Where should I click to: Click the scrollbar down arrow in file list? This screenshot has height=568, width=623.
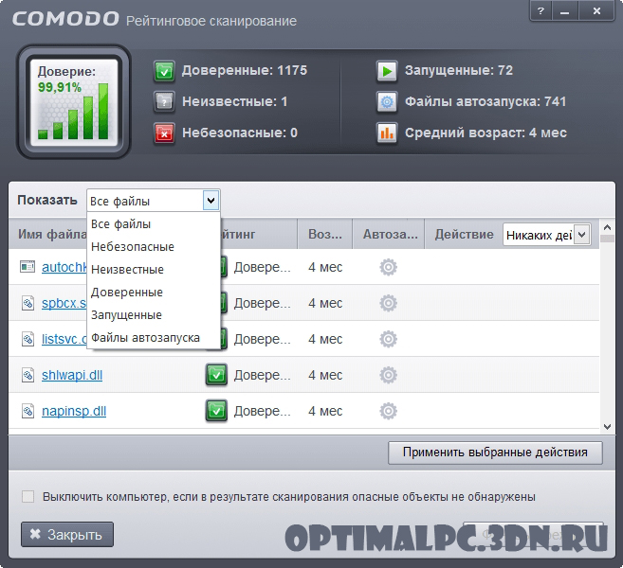(607, 426)
